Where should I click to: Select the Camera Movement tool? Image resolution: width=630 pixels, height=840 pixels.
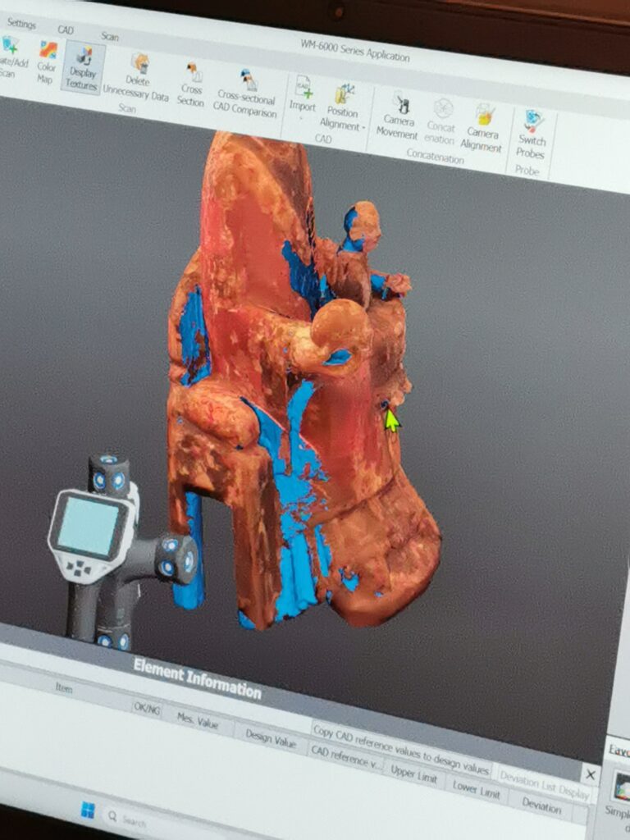pyautogui.click(x=399, y=116)
